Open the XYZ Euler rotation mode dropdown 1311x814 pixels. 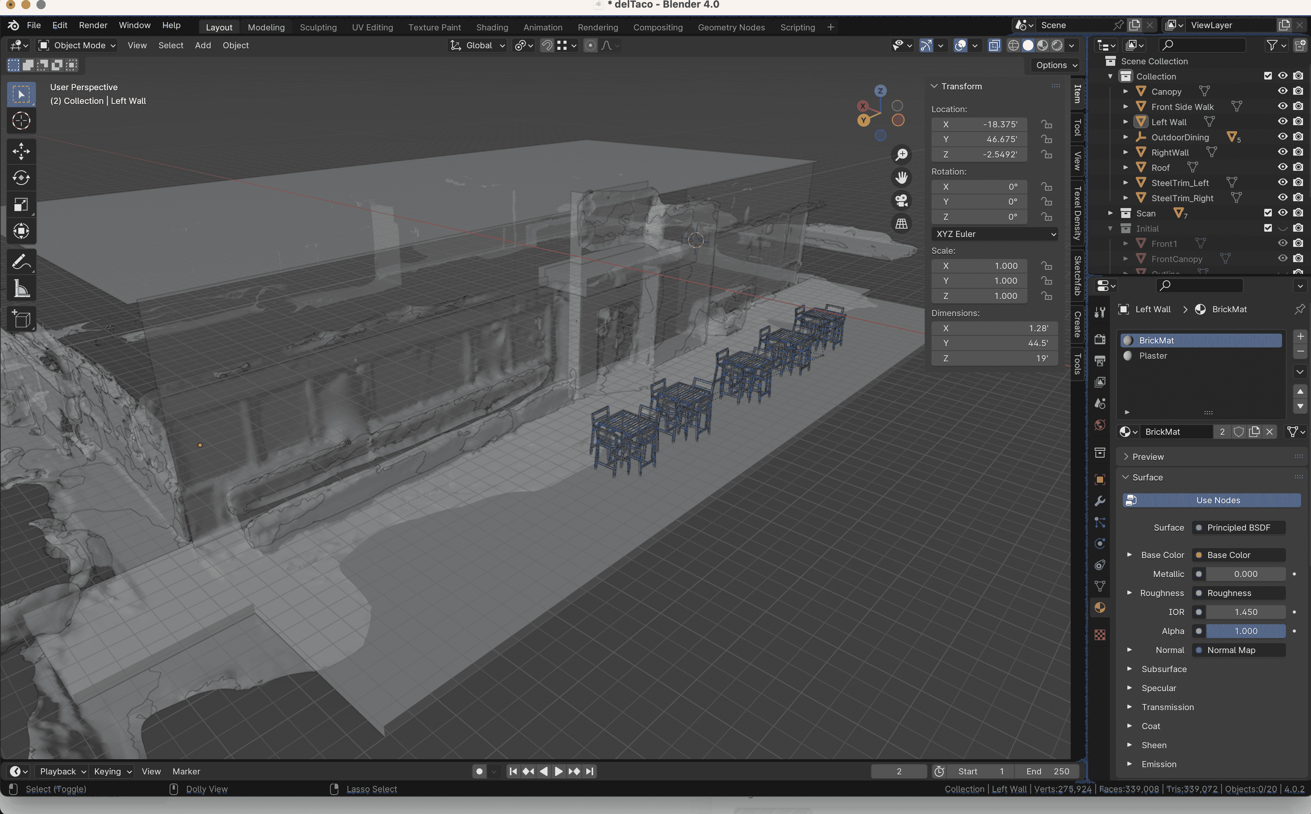tap(995, 234)
